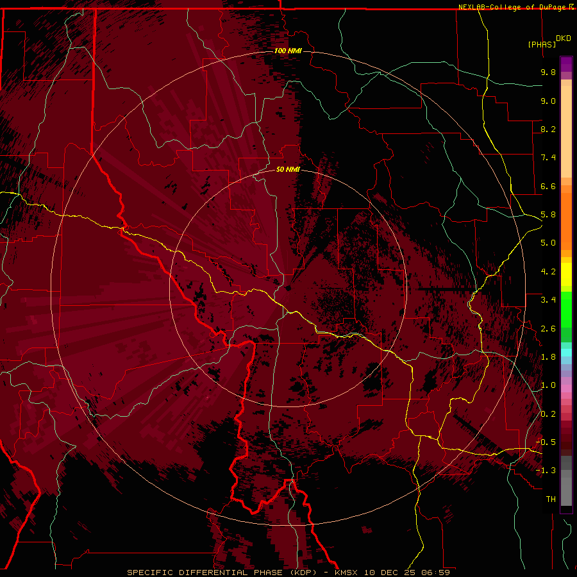The width and height of the screenshot is (577, 577).
Task: Click the 4.2 value on color scale
Action: (x=548, y=272)
